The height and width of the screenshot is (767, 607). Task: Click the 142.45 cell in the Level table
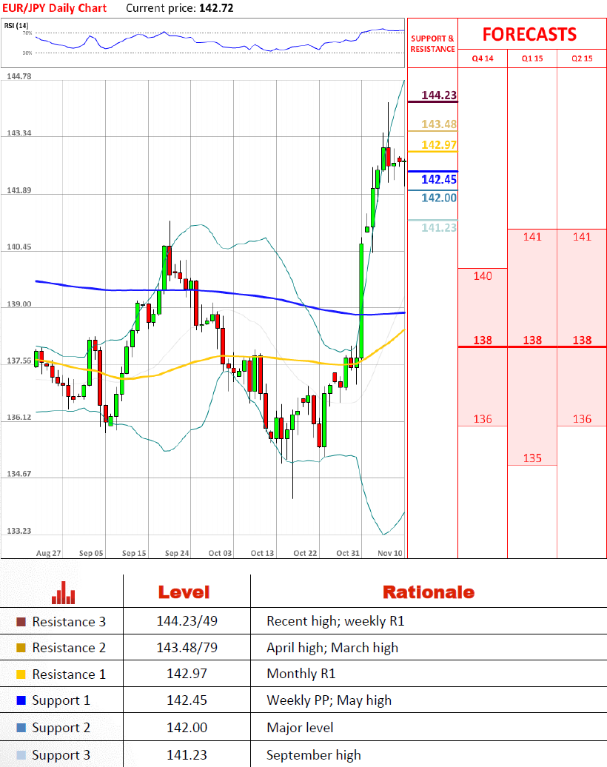(x=187, y=700)
